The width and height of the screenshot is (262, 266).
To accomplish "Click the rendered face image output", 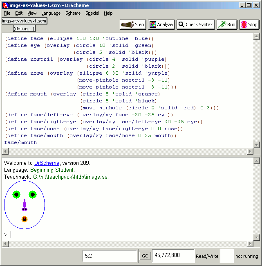I will pos(25,205).
